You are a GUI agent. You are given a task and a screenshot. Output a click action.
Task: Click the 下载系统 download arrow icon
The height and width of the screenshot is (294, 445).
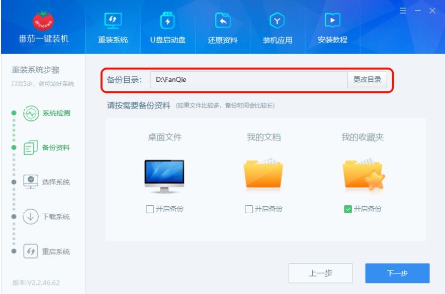click(x=30, y=217)
